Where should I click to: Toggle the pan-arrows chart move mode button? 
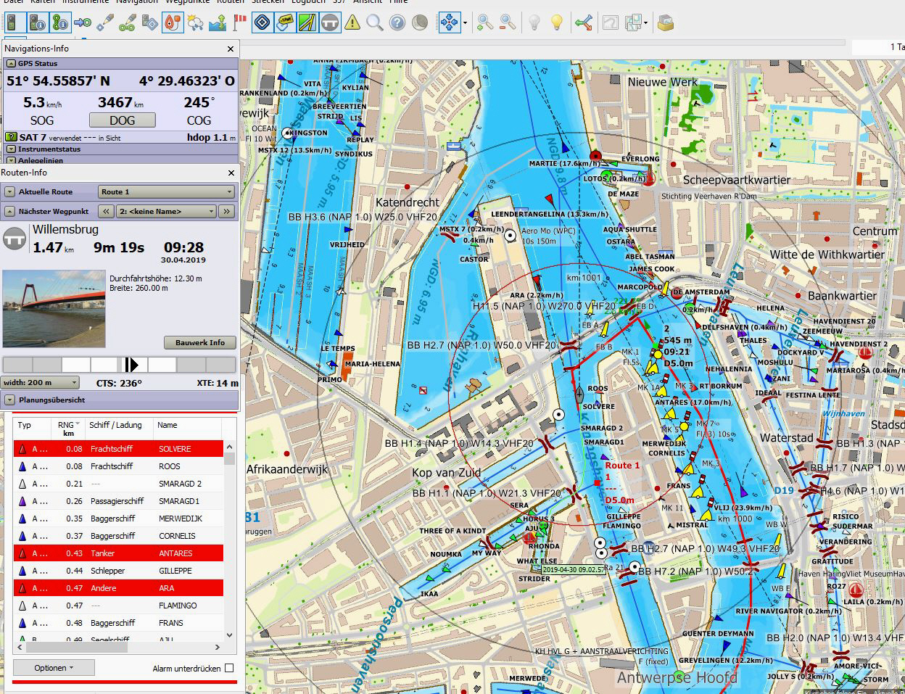450,23
